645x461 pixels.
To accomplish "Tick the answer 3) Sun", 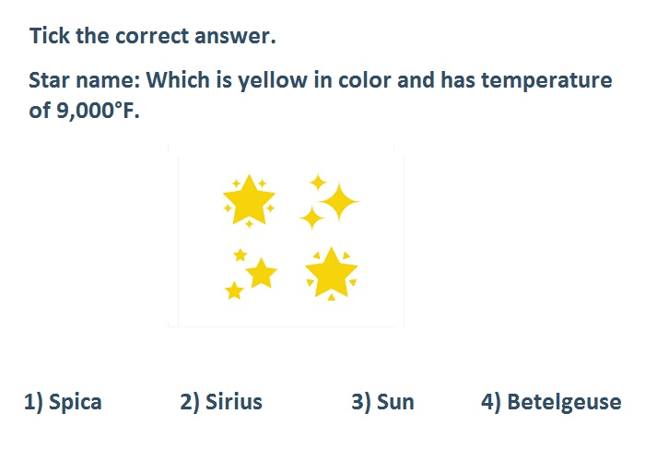I will tap(382, 402).
